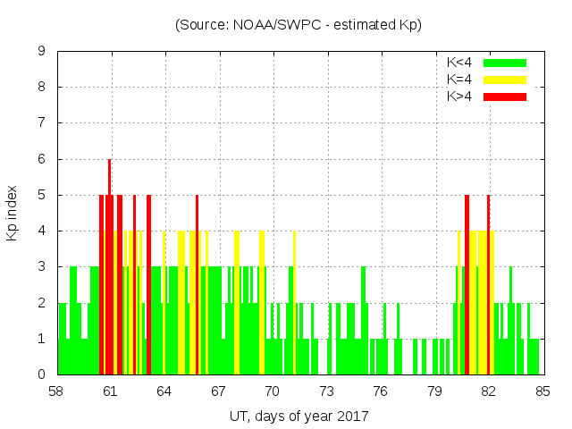Click x-axis tick label 79
This screenshot has width=572, height=429.
(434, 391)
